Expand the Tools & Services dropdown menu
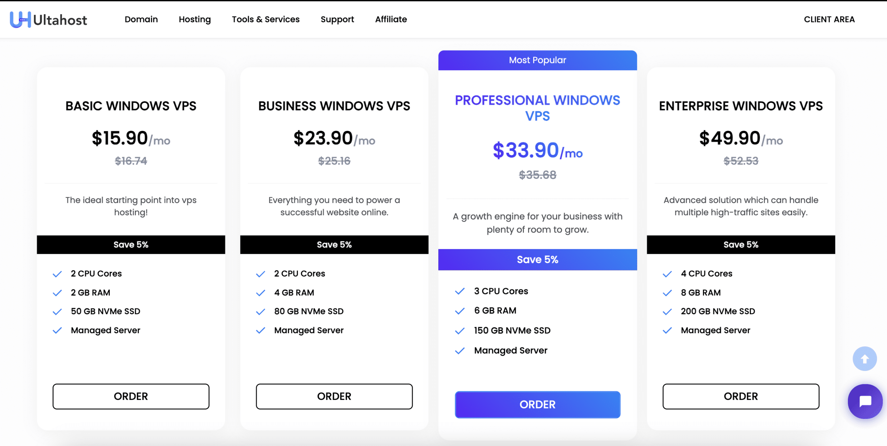 [x=265, y=19]
